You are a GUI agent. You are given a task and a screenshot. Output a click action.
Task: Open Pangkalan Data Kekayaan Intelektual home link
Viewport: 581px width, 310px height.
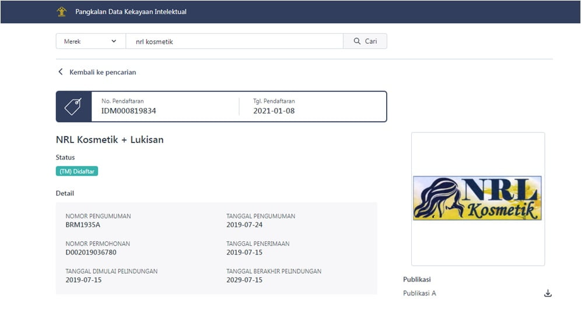pos(131,12)
